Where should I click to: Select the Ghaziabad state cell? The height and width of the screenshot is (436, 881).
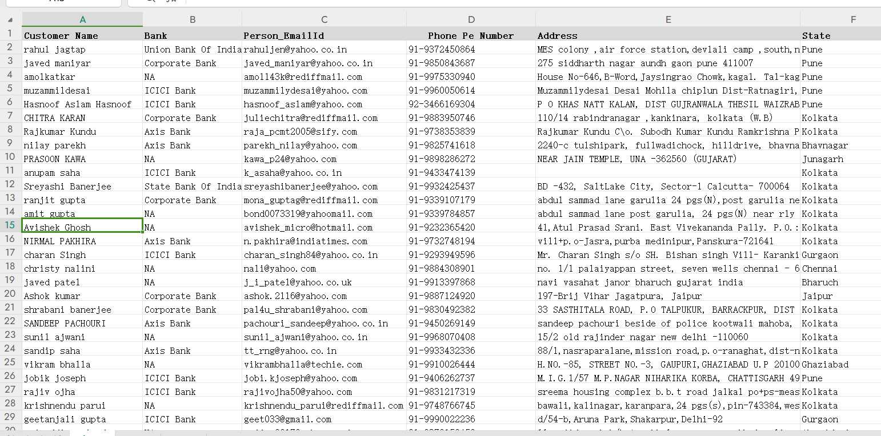840,365
